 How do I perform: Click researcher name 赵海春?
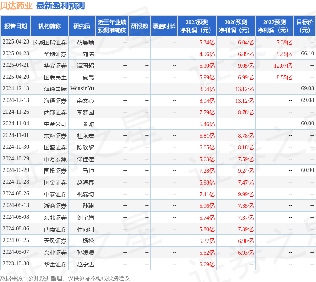point(85,182)
